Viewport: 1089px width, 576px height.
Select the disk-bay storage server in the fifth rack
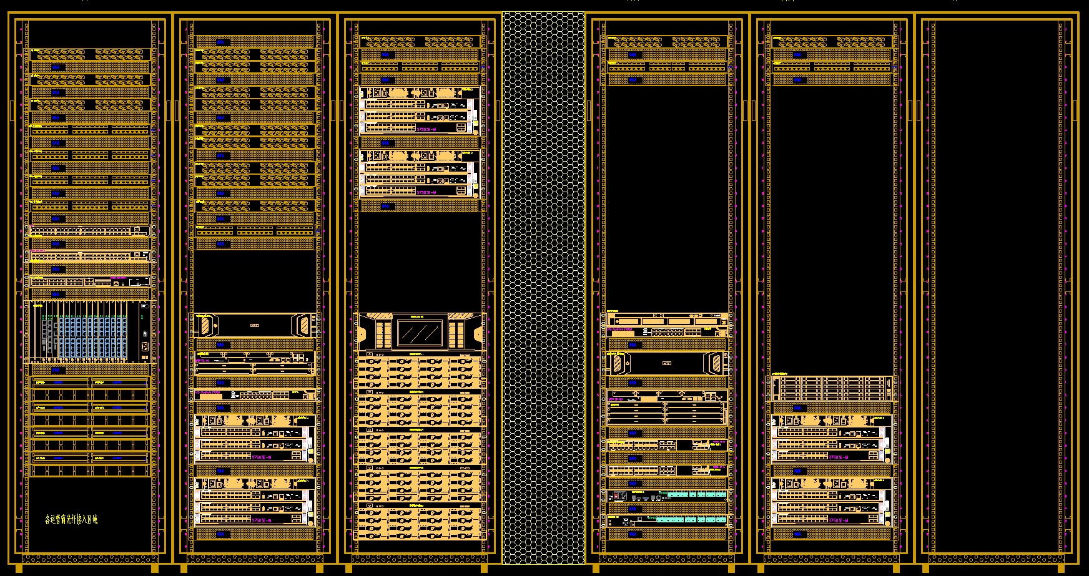click(832, 388)
